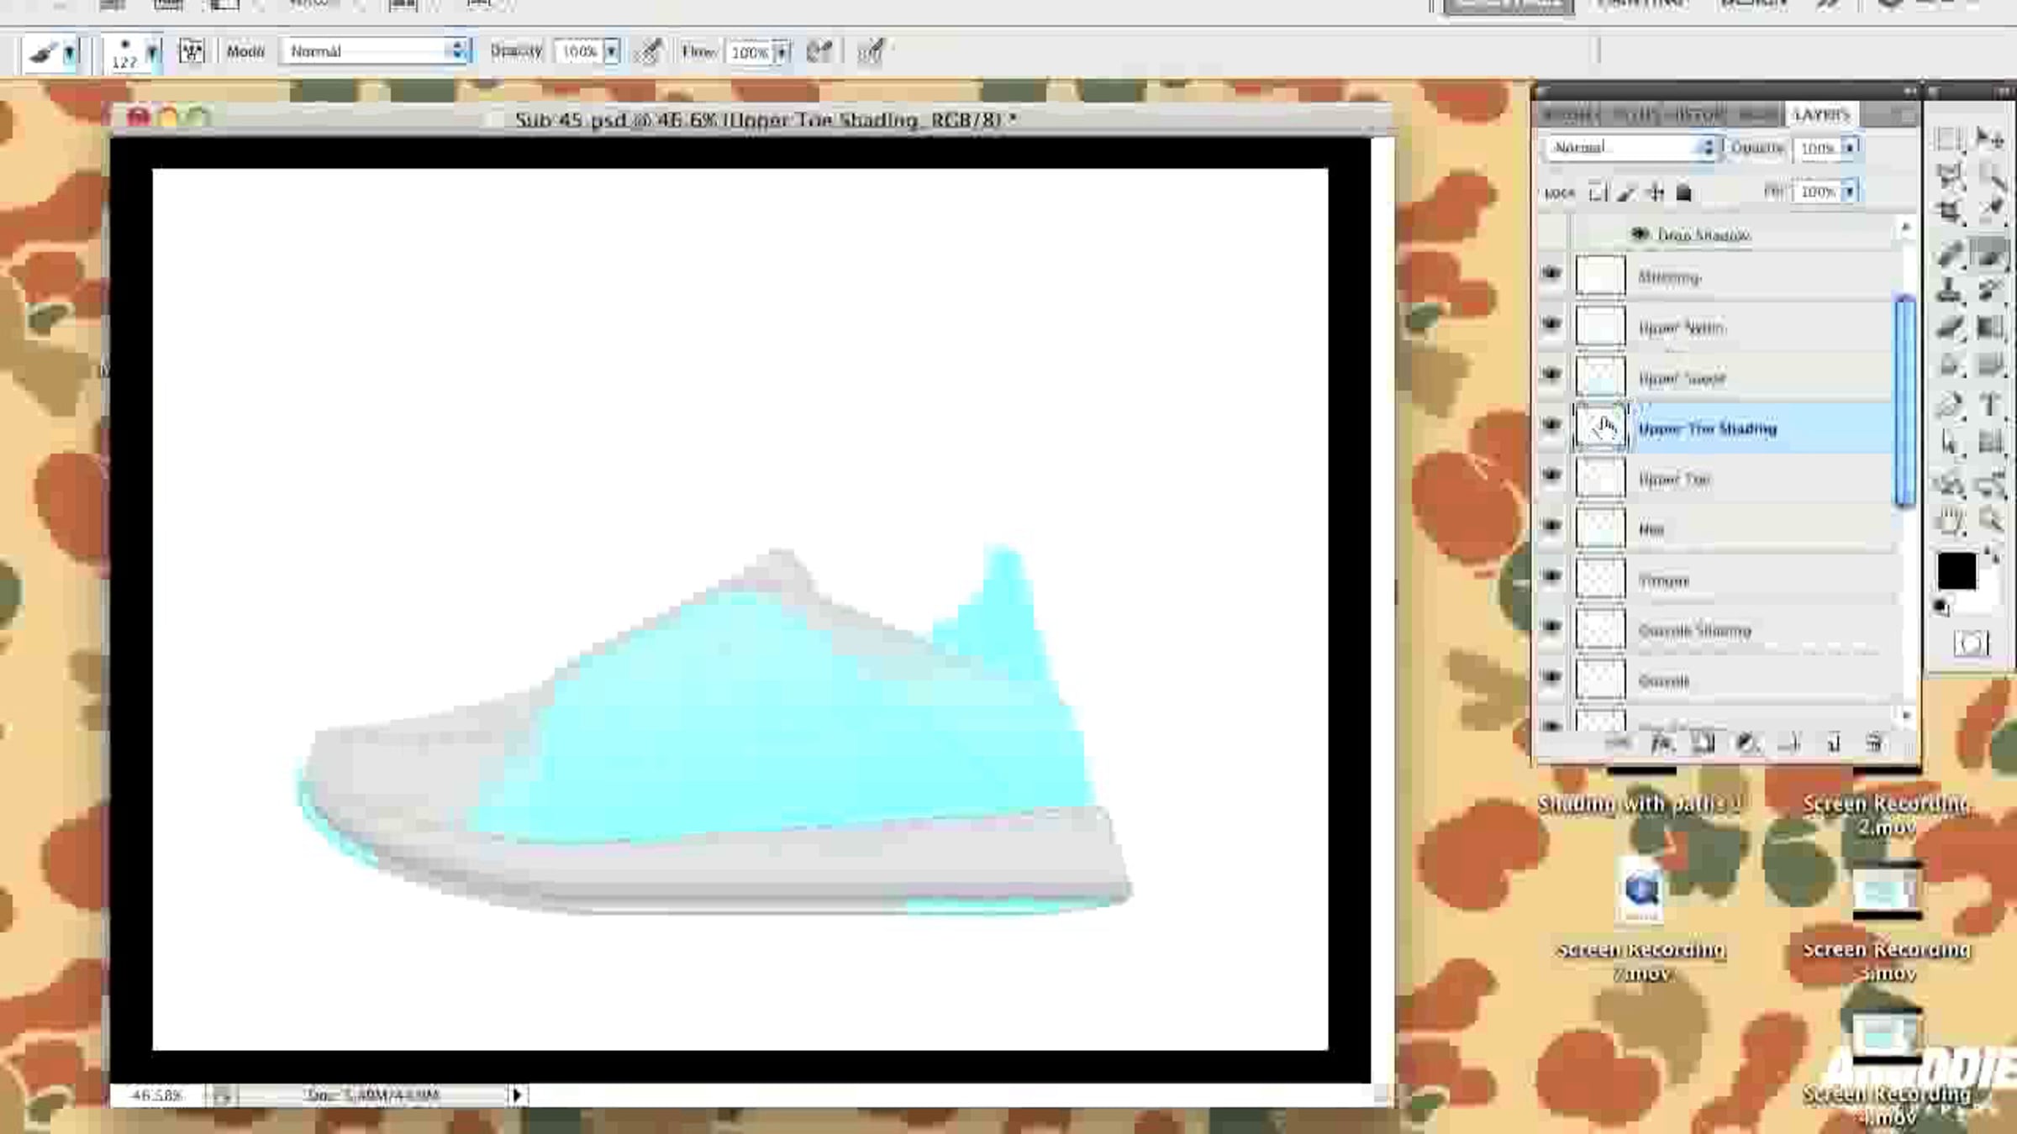Switch to the Layers tab
Viewport: 2017px width, 1134px height.
(1820, 114)
